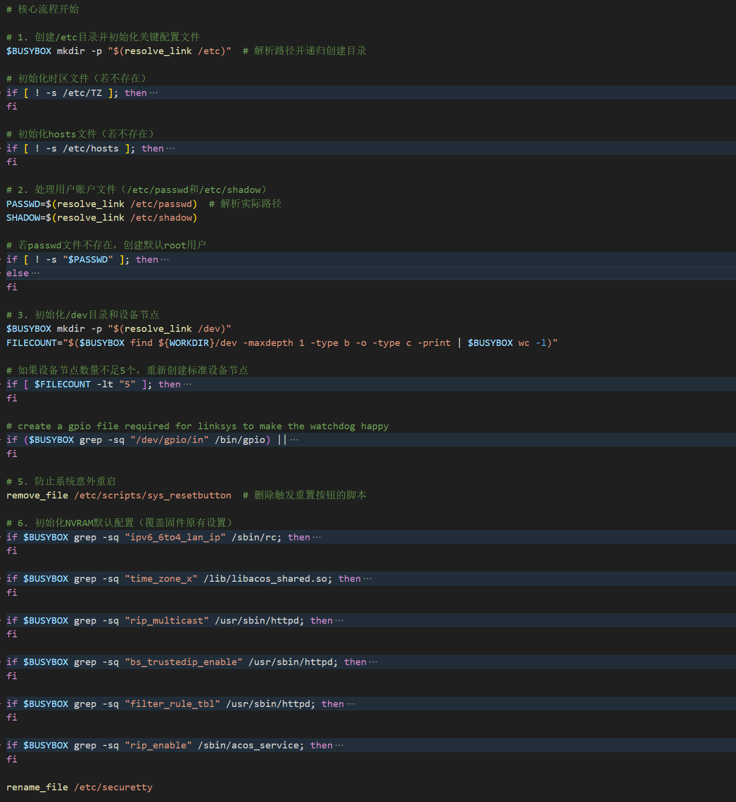
Task: Expand folded block for ipv6_6to4_lan_ip check
Action: point(317,537)
